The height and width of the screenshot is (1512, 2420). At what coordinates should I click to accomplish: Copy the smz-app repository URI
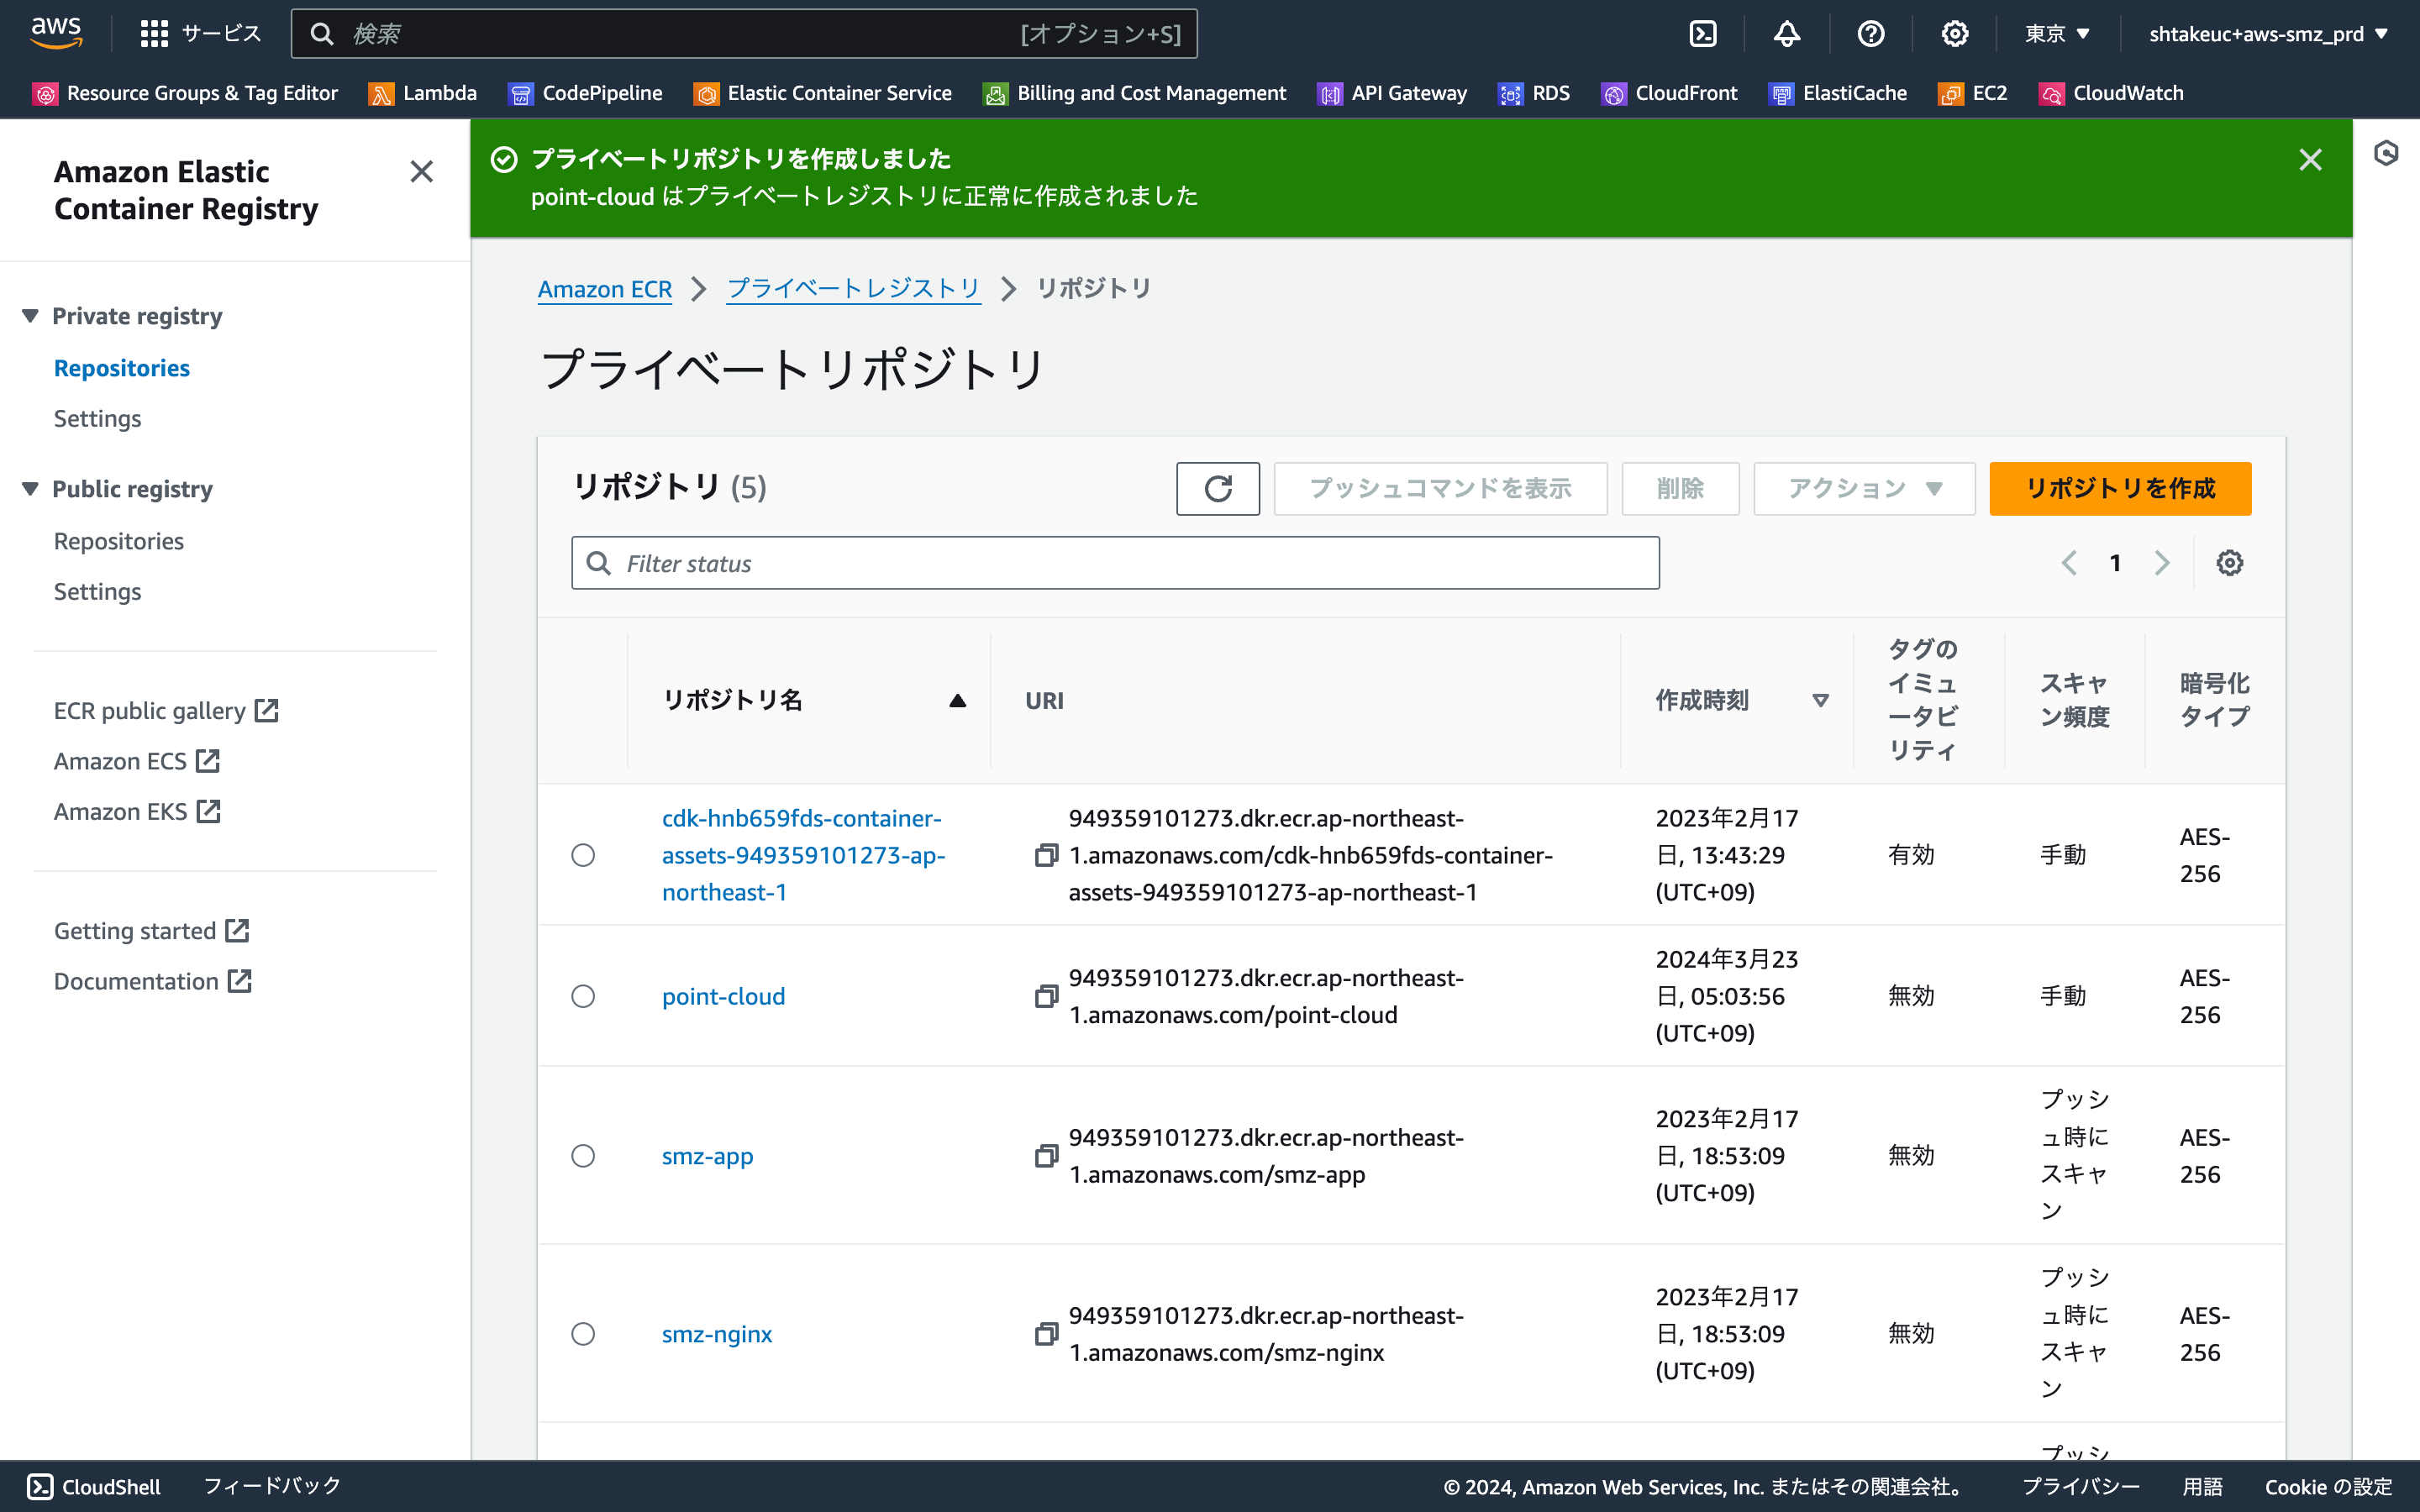pos(1046,1156)
